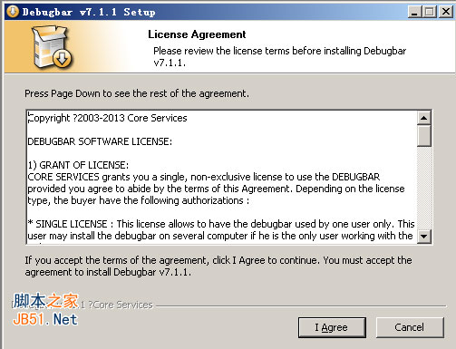Click the Copyright 2003-2013 Core Services line
The height and width of the screenshot is (349, 456).
pyautogui.click(x=107, y=118)
